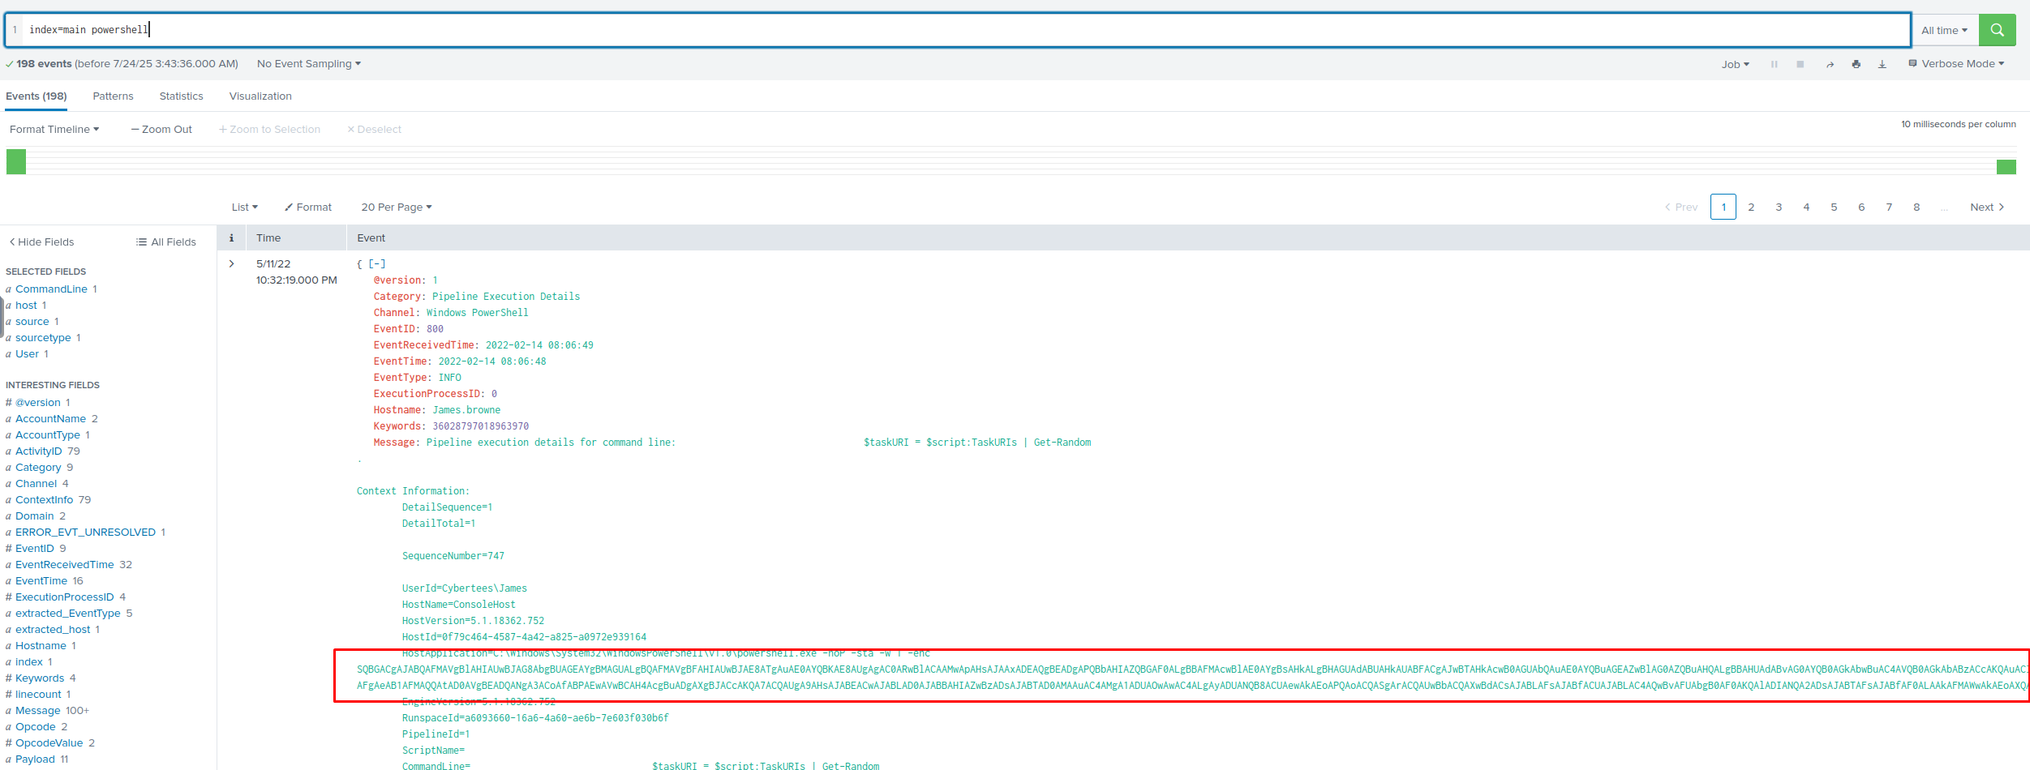Viewport: 2030px width, 770px height.
Task: Run the search with the magnifier button
Action: [1997, 30]
